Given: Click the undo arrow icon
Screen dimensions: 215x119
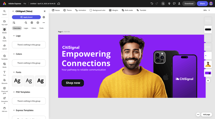Looking at the screenshot, I should pyautogui.click(x=152, y=3).
